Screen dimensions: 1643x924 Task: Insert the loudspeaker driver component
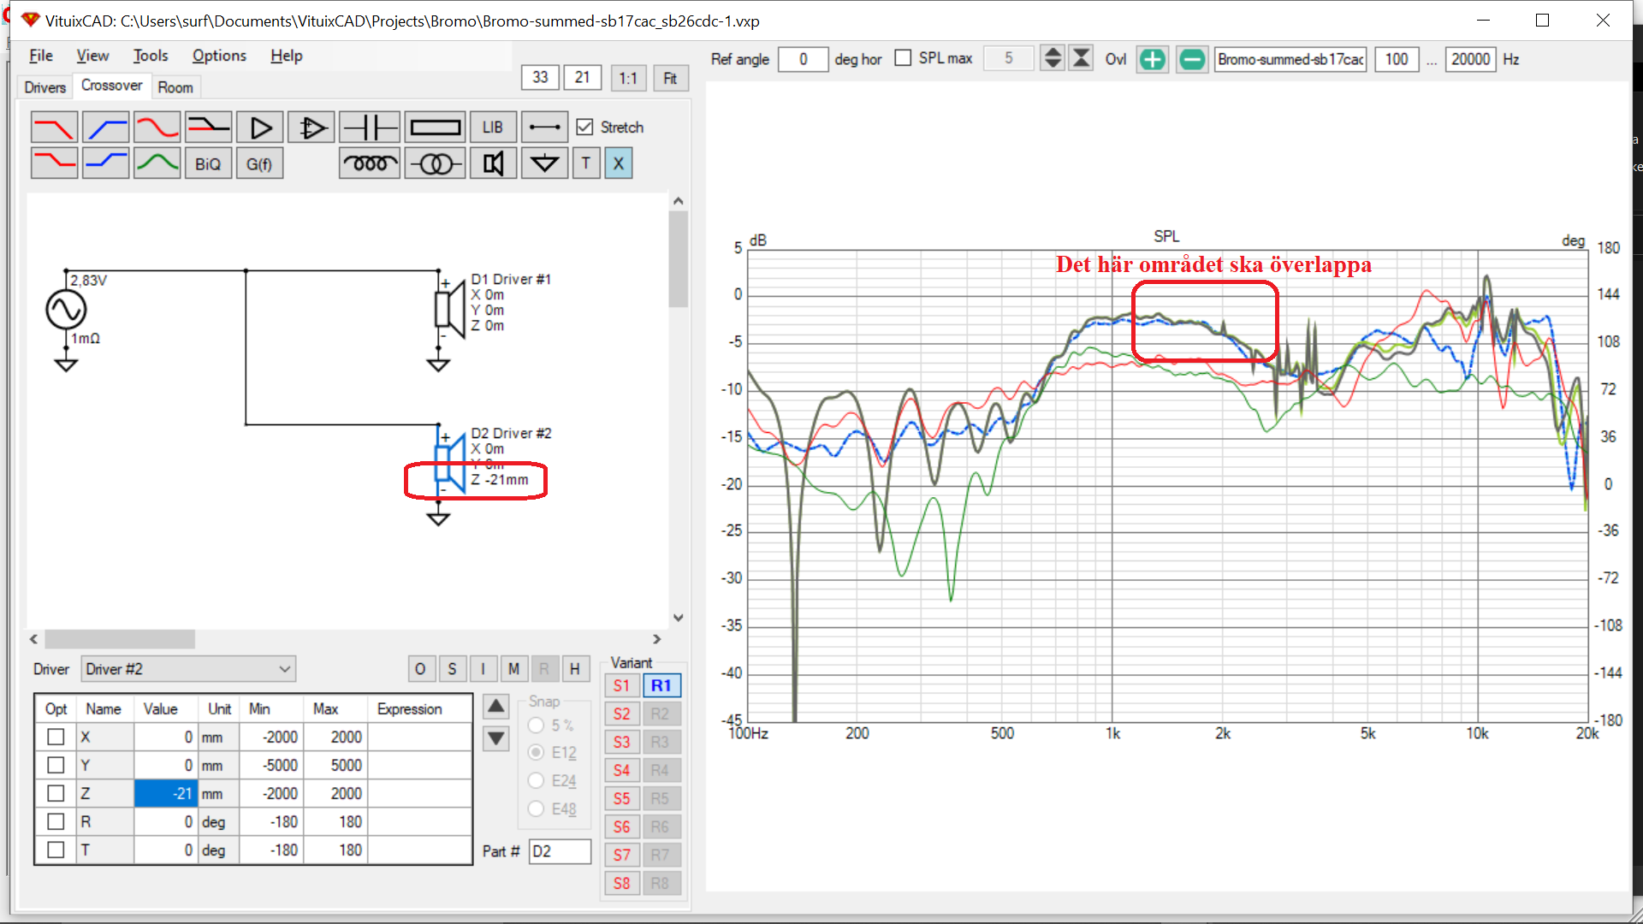tap(494, 163)
